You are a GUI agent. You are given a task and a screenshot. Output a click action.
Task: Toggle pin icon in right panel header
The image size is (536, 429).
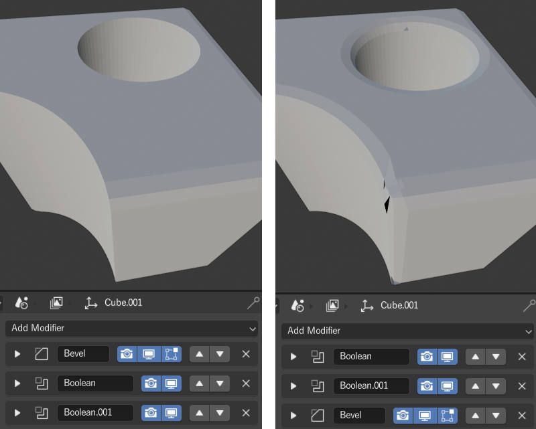(529, 305)
